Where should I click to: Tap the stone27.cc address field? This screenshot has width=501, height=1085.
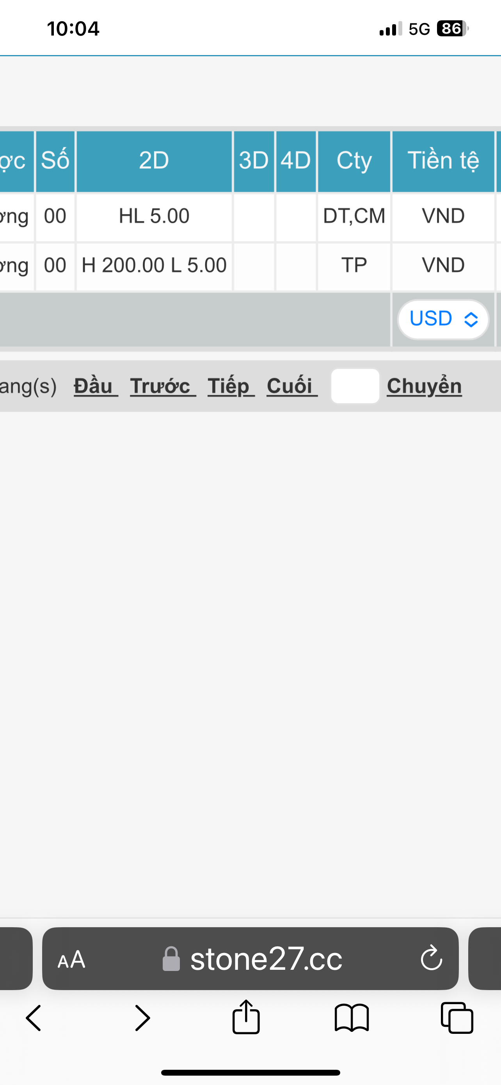[x=250, y=958]
